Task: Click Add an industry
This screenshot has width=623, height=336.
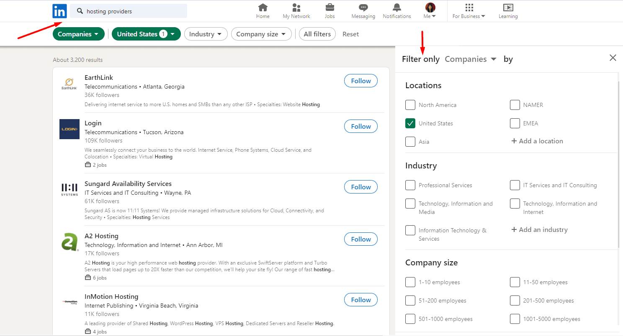Action: [x=539, y=230]
